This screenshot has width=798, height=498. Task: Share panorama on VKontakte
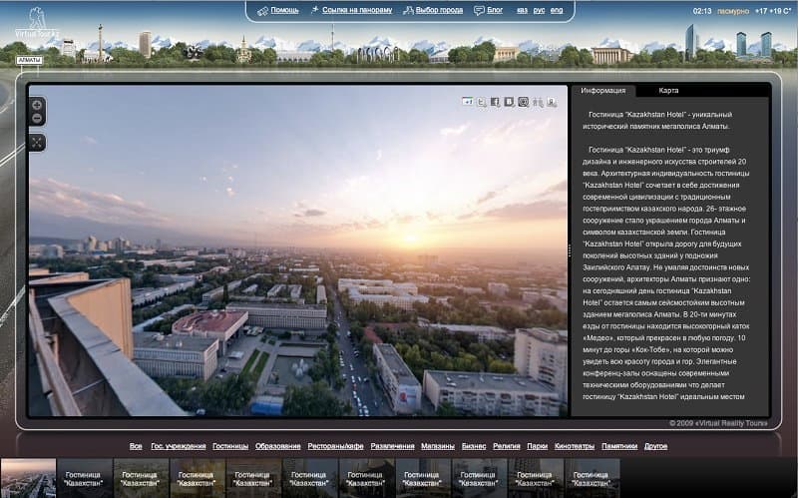pos(509,102)
